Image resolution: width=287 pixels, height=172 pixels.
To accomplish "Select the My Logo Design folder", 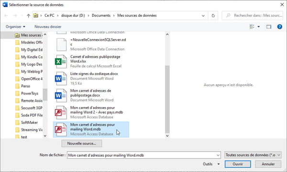I will point(29,64).
